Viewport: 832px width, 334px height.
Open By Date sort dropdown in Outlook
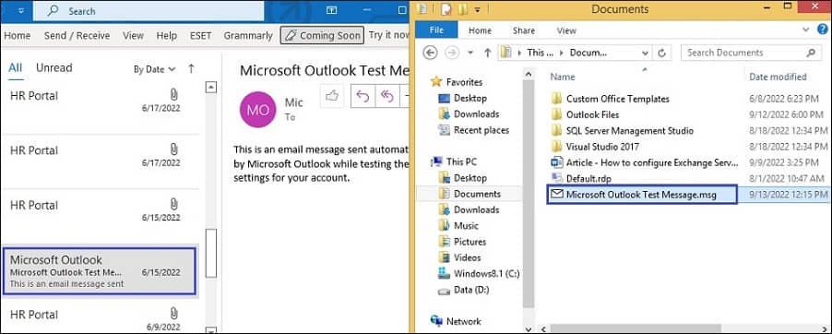tap(154, 69)
